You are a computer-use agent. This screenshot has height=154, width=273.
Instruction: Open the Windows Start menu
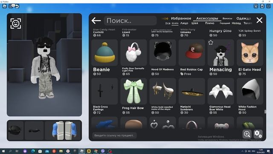(3, 151)
